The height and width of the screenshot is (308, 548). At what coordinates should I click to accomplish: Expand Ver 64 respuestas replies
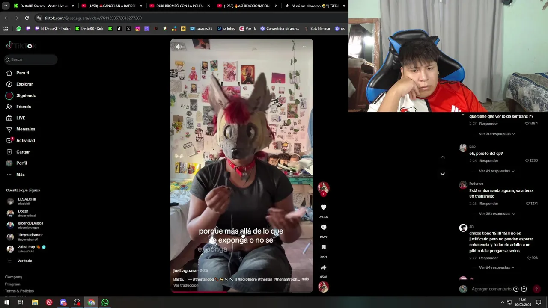coord(497,267)
